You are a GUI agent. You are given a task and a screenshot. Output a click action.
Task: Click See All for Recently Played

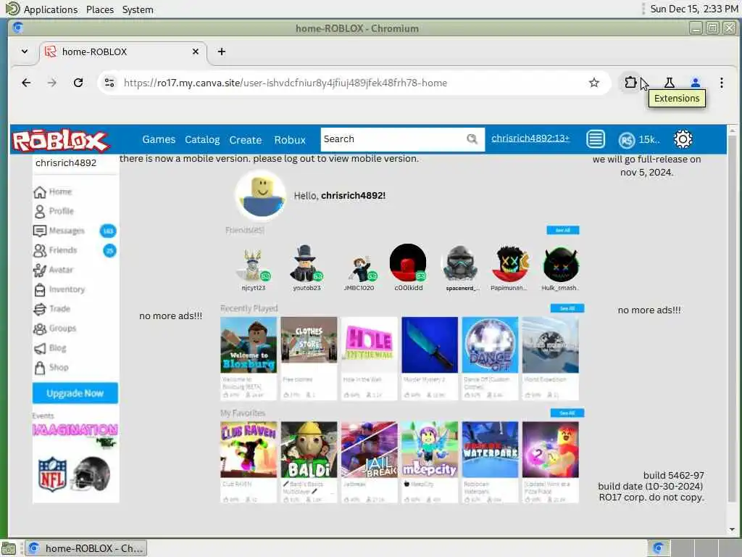(x=567, y=308)
